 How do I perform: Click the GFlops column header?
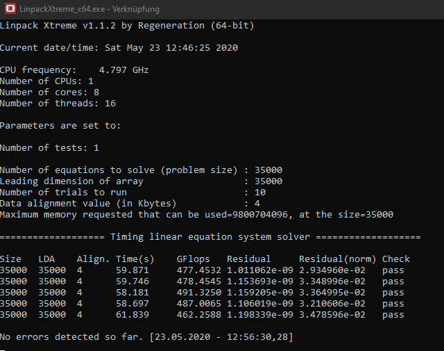click(193, 259)
